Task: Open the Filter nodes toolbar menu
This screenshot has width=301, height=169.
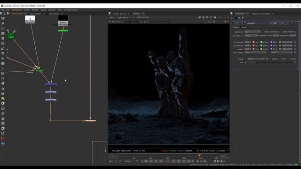Action: pos(3,43)
